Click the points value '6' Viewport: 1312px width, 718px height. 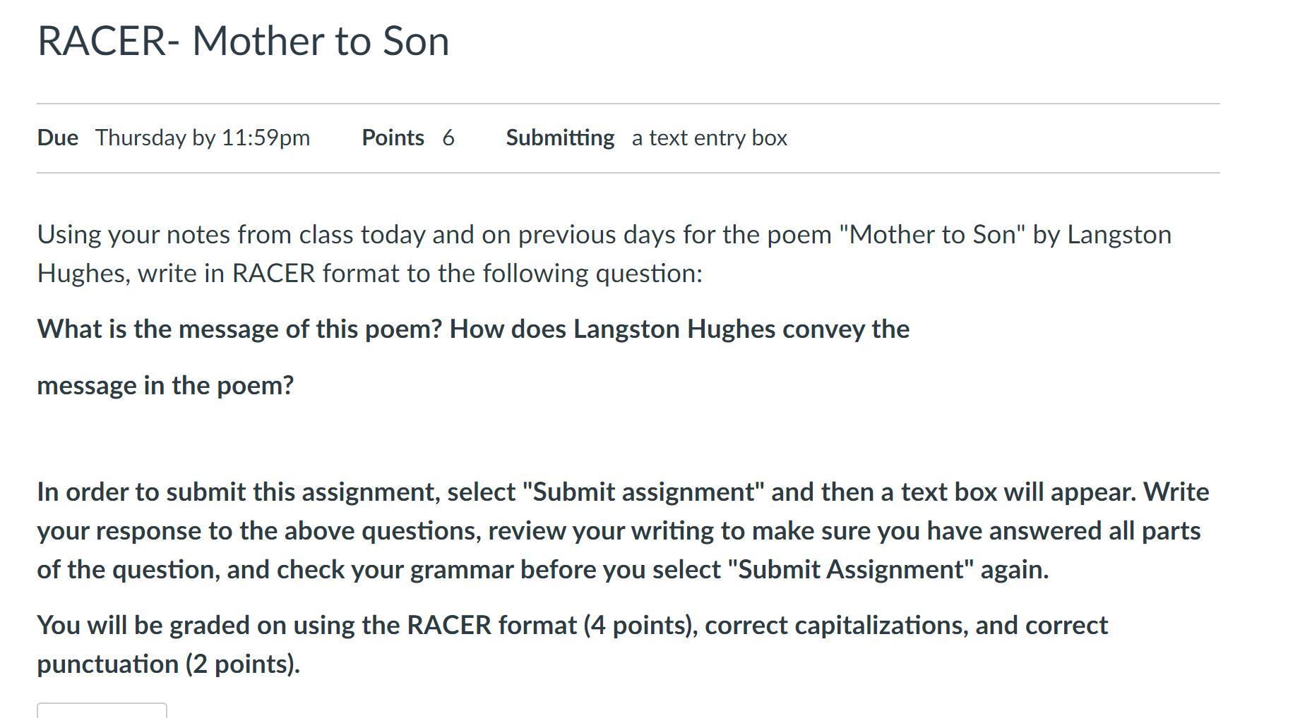[x=448, y=138]
